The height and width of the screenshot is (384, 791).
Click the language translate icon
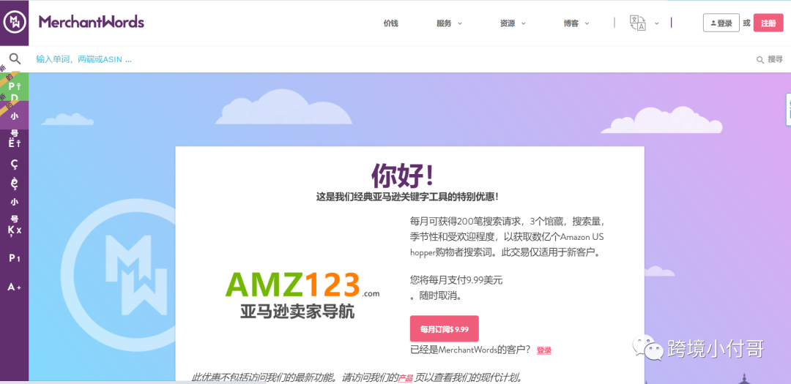pyautogui.click(x=638, y=23)
